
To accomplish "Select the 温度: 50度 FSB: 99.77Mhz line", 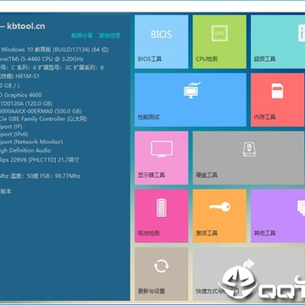I will pos(41,176).
